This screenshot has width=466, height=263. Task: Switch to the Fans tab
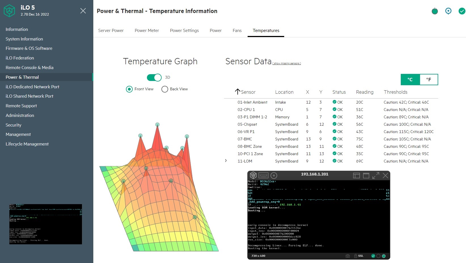point(237,30)
